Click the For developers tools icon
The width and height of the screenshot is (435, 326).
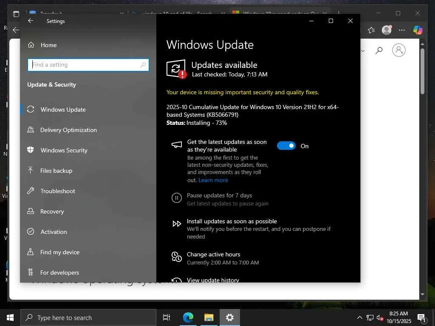(x=31, y=272)
